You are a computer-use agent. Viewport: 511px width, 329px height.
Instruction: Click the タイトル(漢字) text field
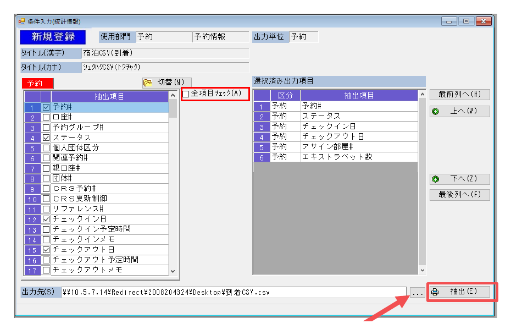165,53
